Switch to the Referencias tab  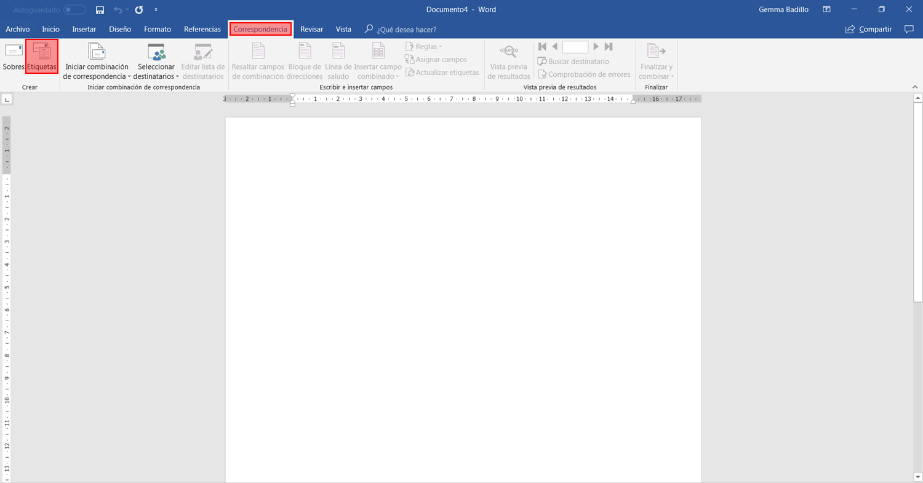point(202,29)
